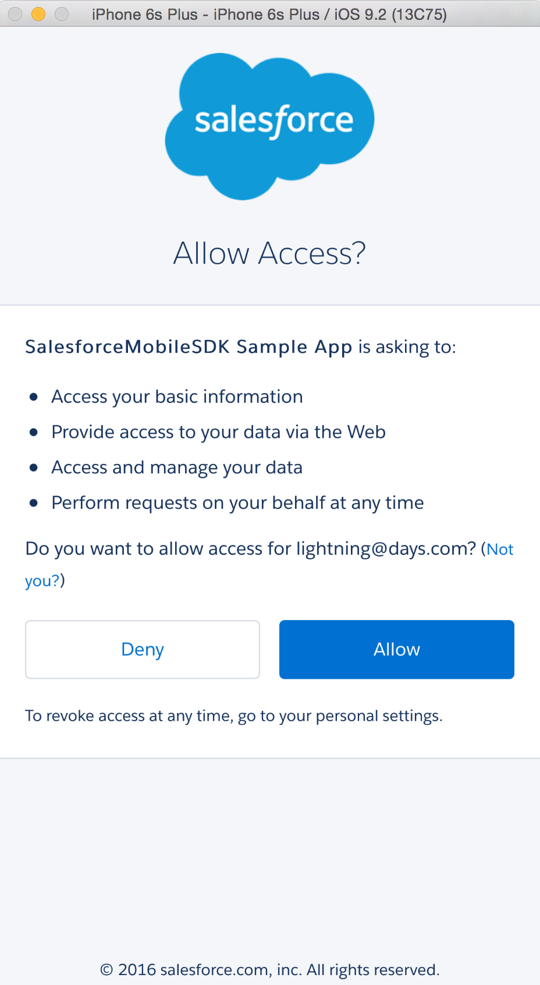Click the simulator window title text

point(269,14)
